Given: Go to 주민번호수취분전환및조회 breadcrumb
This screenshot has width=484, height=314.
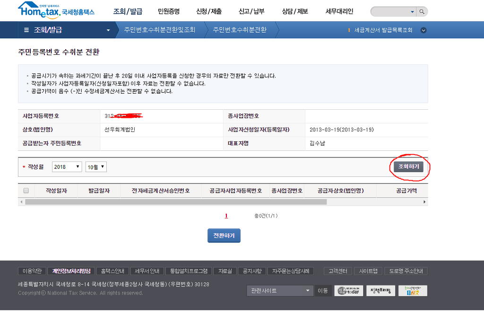Looking at the screenshot, I should tap(160, 30).
